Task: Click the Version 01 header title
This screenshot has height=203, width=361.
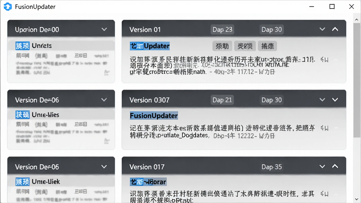Action: (145, 30)
